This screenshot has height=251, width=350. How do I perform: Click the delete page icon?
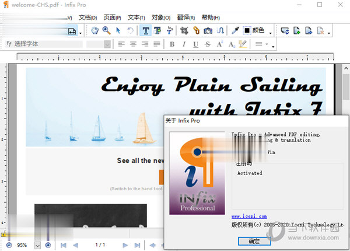[x=320, y=30]
